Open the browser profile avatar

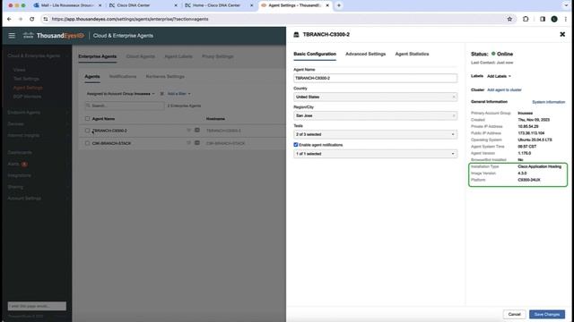coord(554,19)
